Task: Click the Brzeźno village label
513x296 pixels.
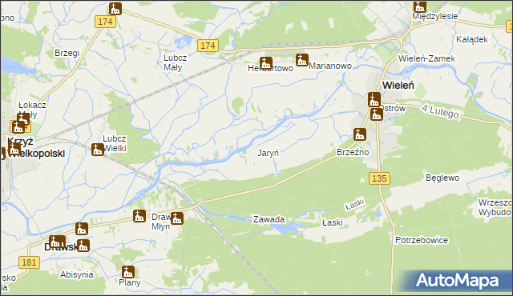Action: coord(353,153)
